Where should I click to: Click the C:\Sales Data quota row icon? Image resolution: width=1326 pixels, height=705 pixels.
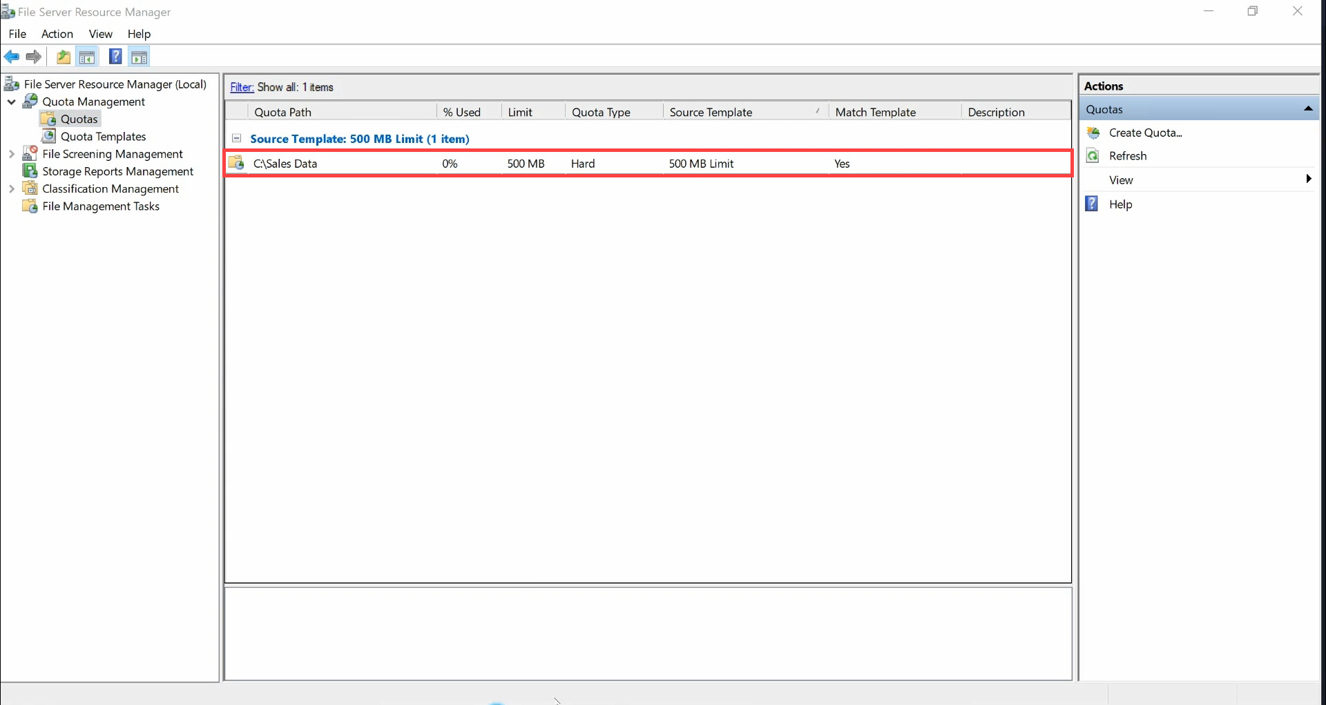click(237, 163)
